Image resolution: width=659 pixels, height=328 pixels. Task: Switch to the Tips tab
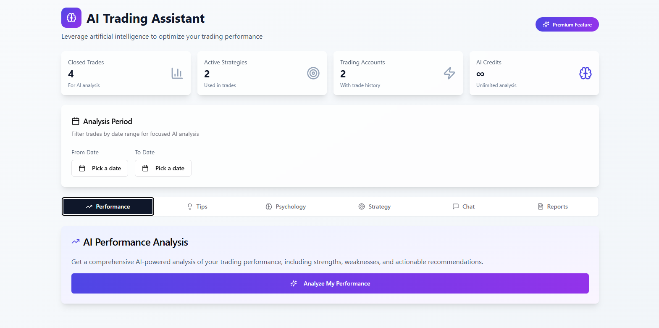197,206
